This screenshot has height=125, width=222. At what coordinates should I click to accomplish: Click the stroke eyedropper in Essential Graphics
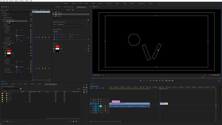[x=88, y=49]
